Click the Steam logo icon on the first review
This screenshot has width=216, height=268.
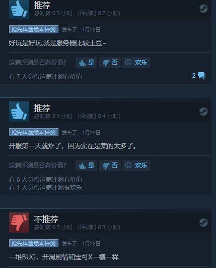coord(203,9)
